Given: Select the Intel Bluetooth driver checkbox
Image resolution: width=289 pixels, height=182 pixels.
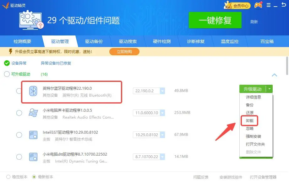Looking at the screenshot, I should tap(19, 91).
